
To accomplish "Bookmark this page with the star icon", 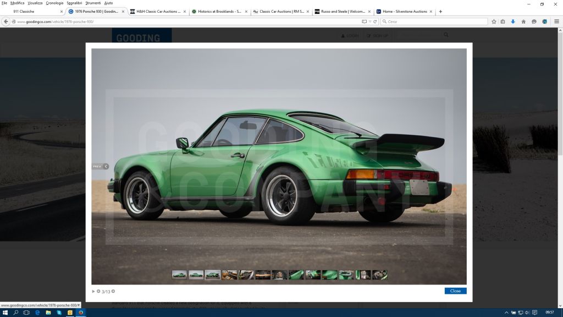I will [x=494, y=21].
